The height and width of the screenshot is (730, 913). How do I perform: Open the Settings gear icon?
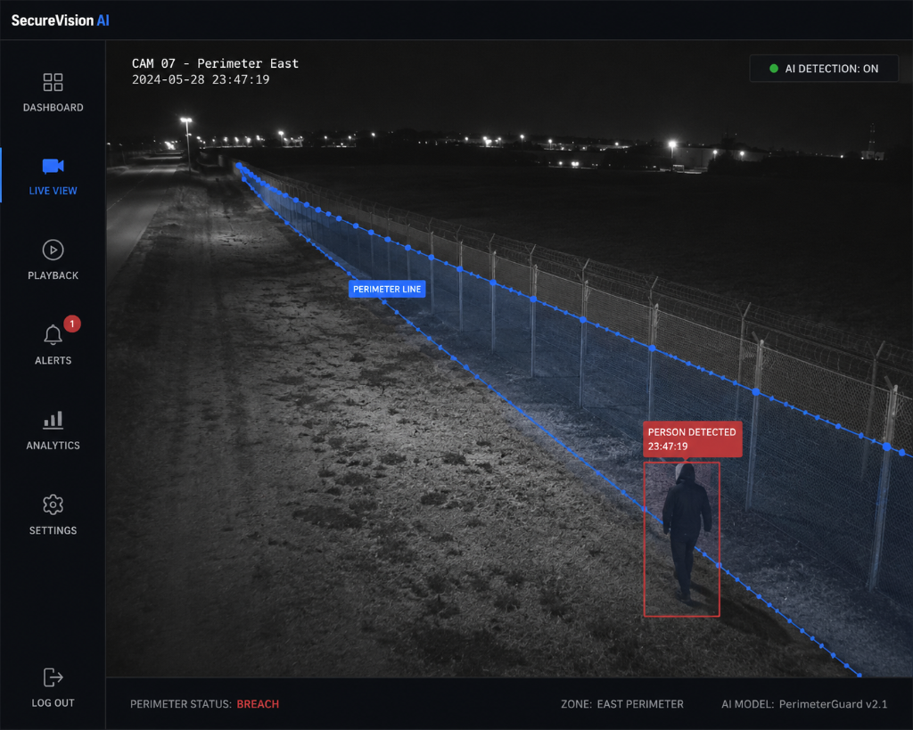[x=53, y=504]
